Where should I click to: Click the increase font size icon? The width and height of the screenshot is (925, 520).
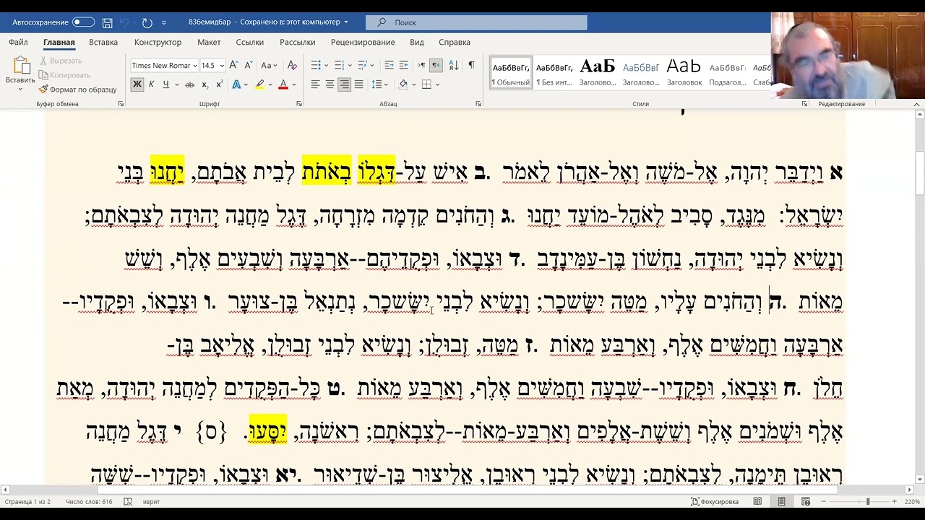click(233, 65)
